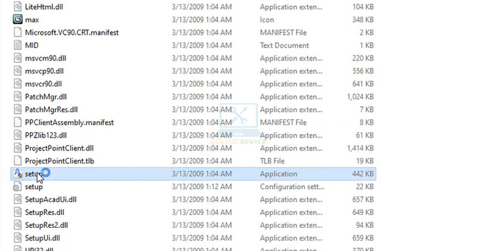Click the PatchMgr.dll file icon
Screen dimensions: 477x251
[17, 97]
